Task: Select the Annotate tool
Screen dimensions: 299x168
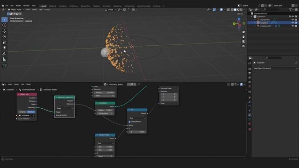Action: [x=4, y=54]
